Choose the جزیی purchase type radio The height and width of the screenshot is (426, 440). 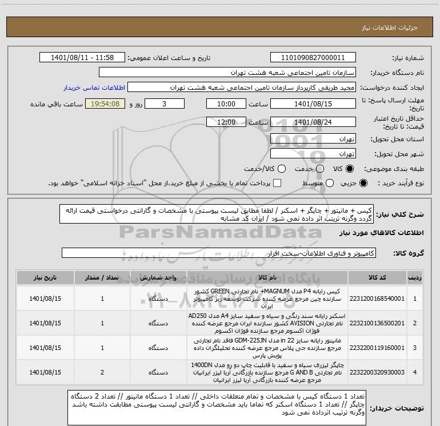(x=363, y=183)
